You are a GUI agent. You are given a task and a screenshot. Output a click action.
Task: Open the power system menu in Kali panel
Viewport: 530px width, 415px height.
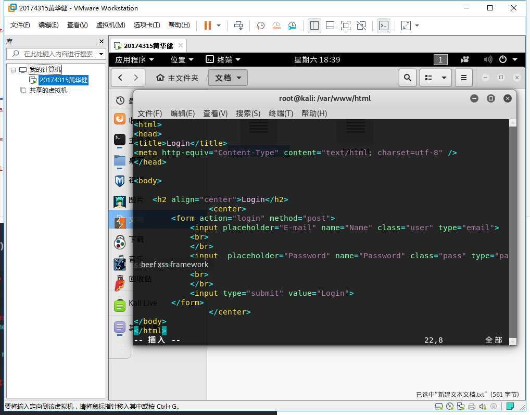508,59
